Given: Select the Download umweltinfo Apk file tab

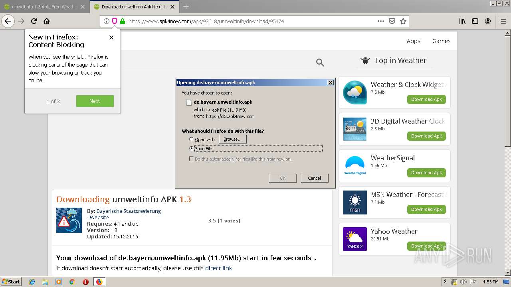Looking at the screenshot, I should pos(135,7).
